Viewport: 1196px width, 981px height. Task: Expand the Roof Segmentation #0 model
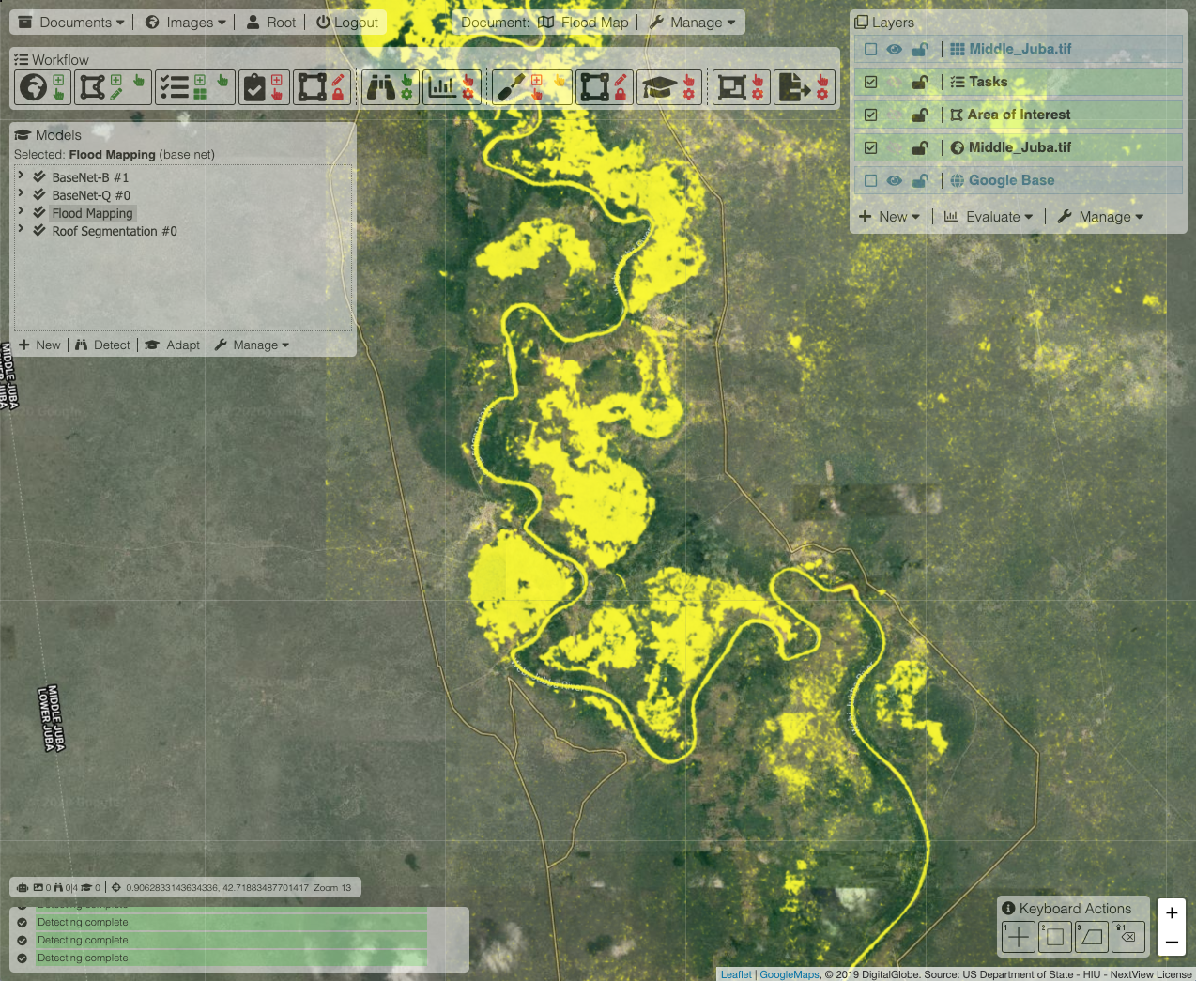[21, 229]
